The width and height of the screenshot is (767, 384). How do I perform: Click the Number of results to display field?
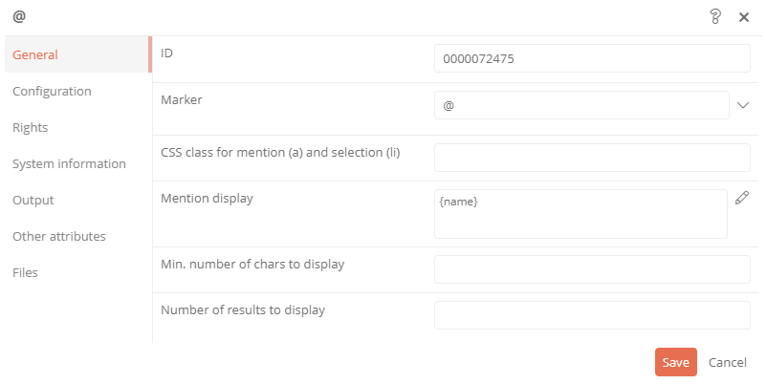click(x=592, y=315)
